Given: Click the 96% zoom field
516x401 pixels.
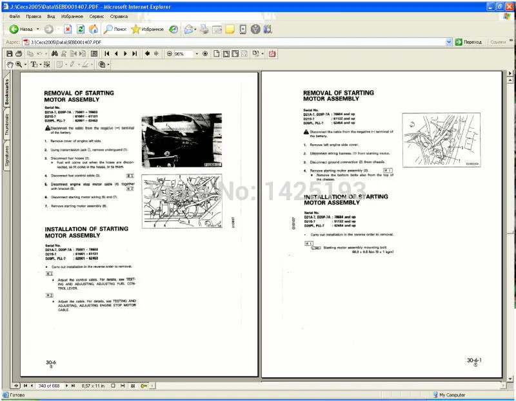Looking at the screenshot, I should pyautogui.click(x=183, y=54).
